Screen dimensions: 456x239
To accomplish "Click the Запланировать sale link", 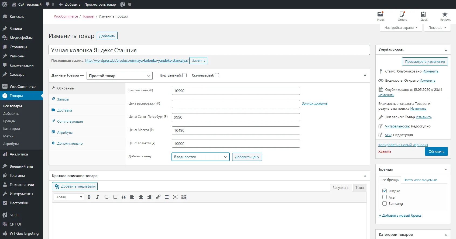I will click(x=315, y=103).
